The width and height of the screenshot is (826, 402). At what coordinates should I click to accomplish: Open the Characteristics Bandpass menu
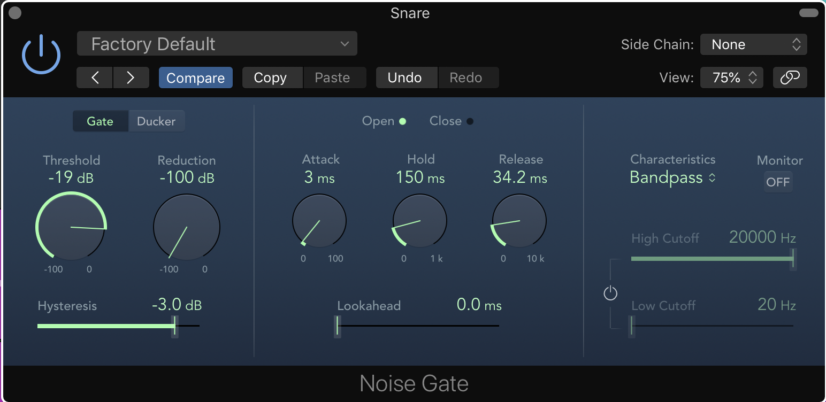click(x=672, y=177)
